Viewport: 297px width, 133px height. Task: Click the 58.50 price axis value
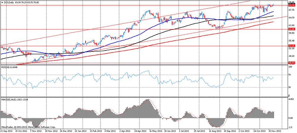291,33
